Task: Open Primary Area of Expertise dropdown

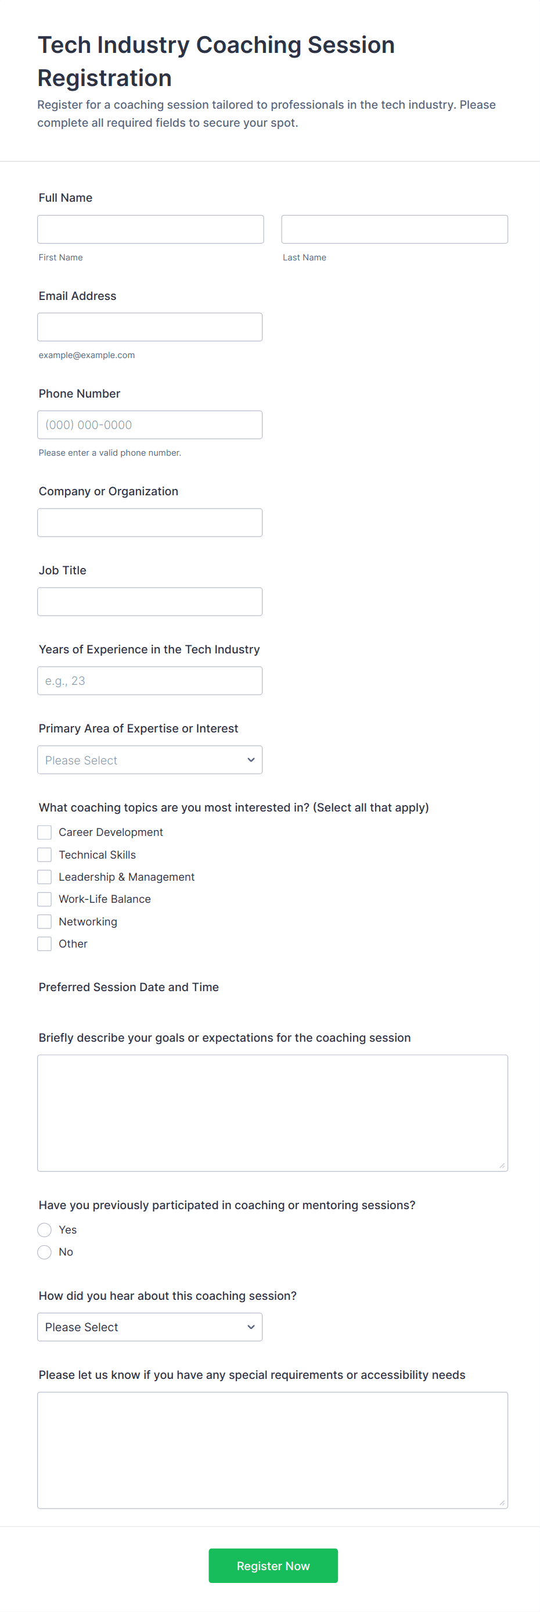Action: [x=150, y=760]
